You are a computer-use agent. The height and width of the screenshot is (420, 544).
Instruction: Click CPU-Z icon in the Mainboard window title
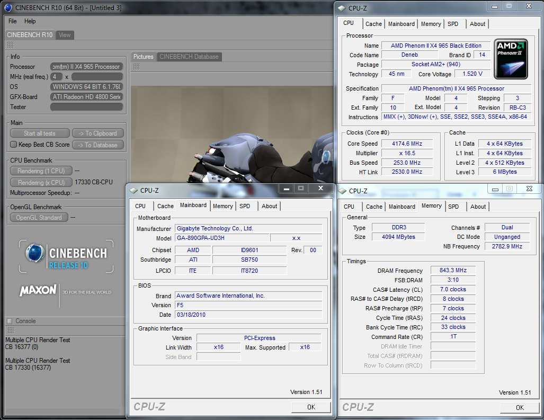tap(133, 190)
